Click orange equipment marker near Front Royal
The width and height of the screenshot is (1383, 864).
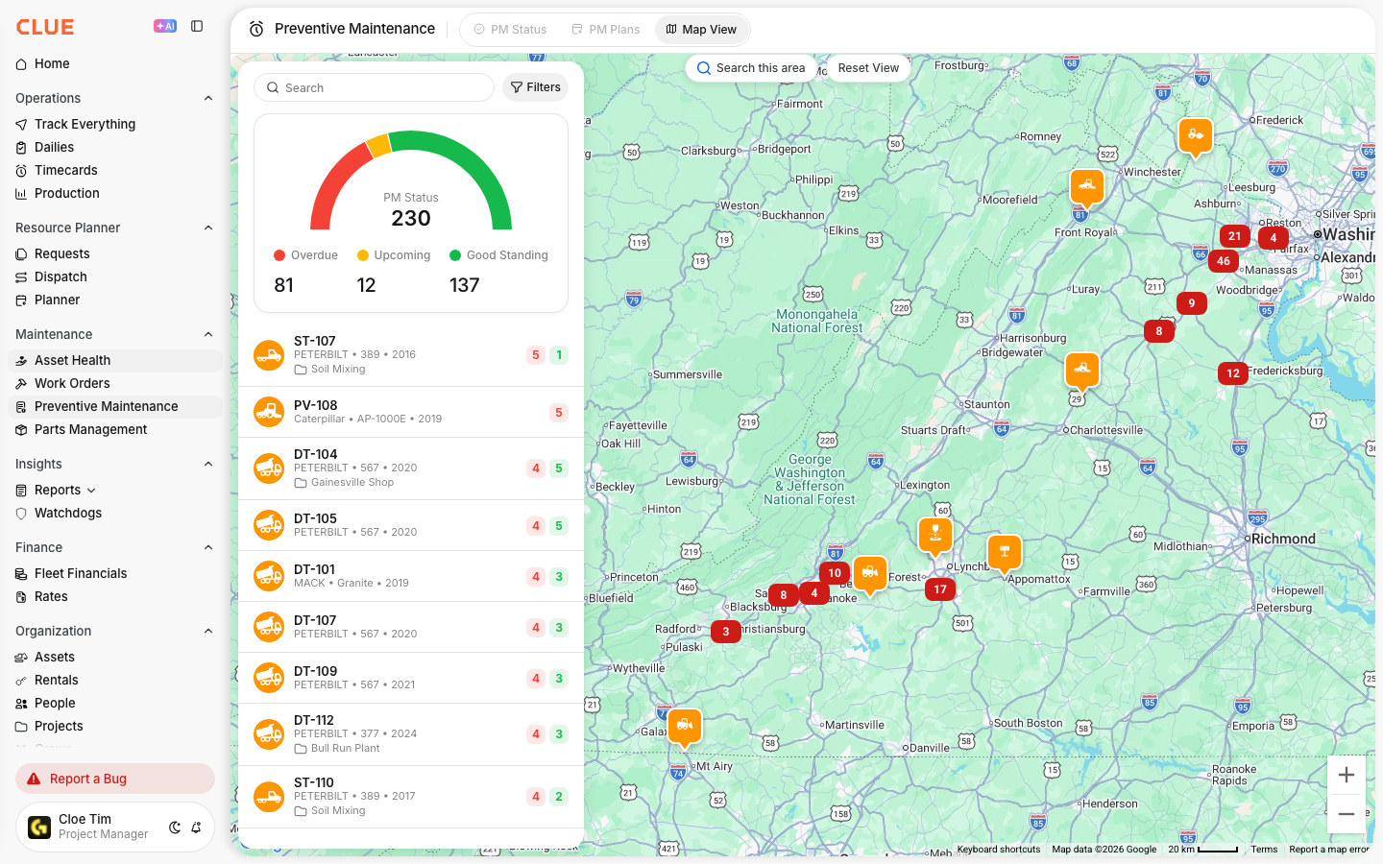pyautogui.click(x=1087, y=187)
